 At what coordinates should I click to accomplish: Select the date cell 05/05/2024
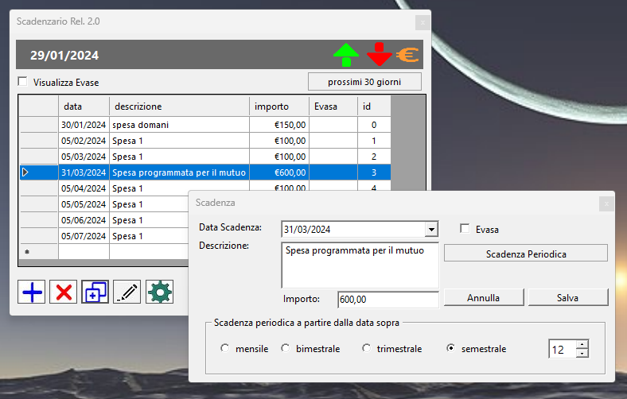tap(84, 204)
